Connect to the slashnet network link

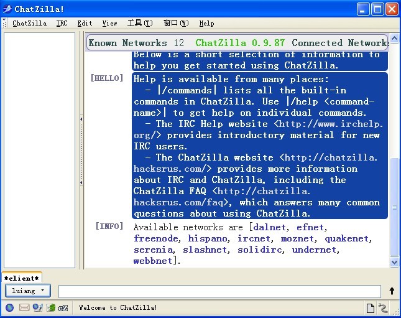coord(205,250)
